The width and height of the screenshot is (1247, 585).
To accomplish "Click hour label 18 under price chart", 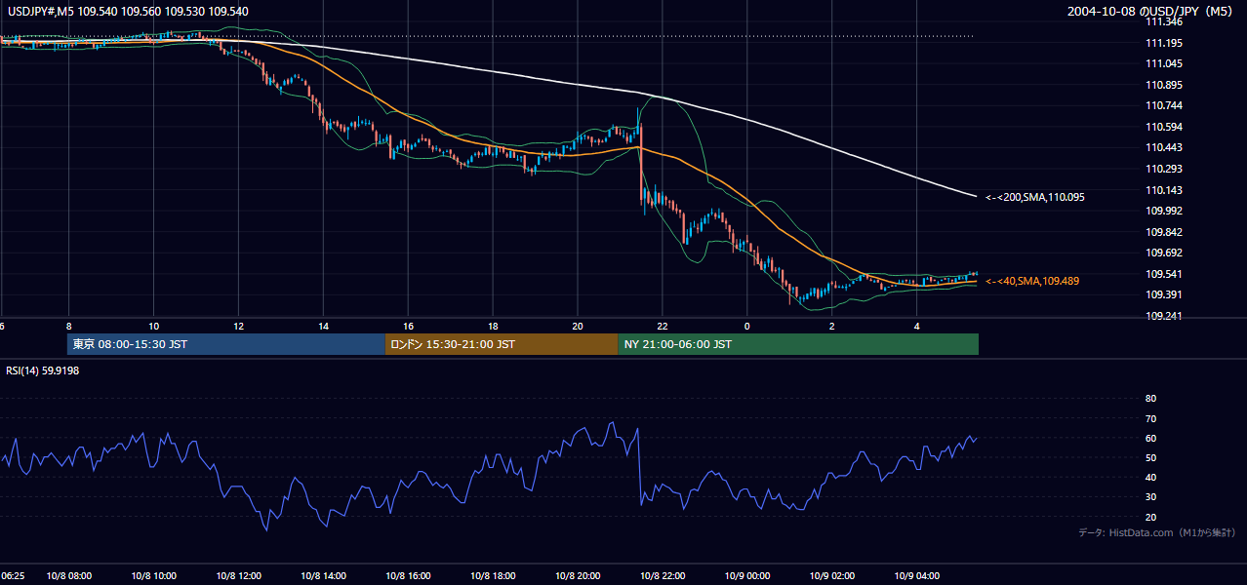I will pyautogui.click(x=494, y=326).
